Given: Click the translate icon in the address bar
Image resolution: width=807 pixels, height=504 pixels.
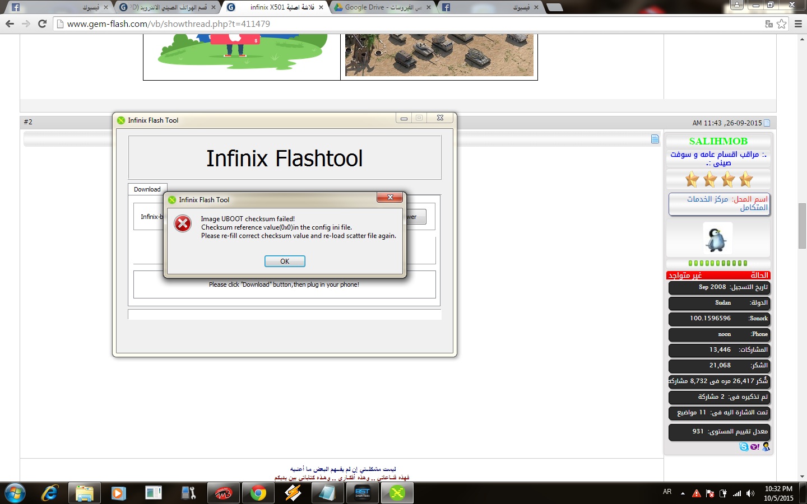Looking at the screenshot, I should pos(769,24).
